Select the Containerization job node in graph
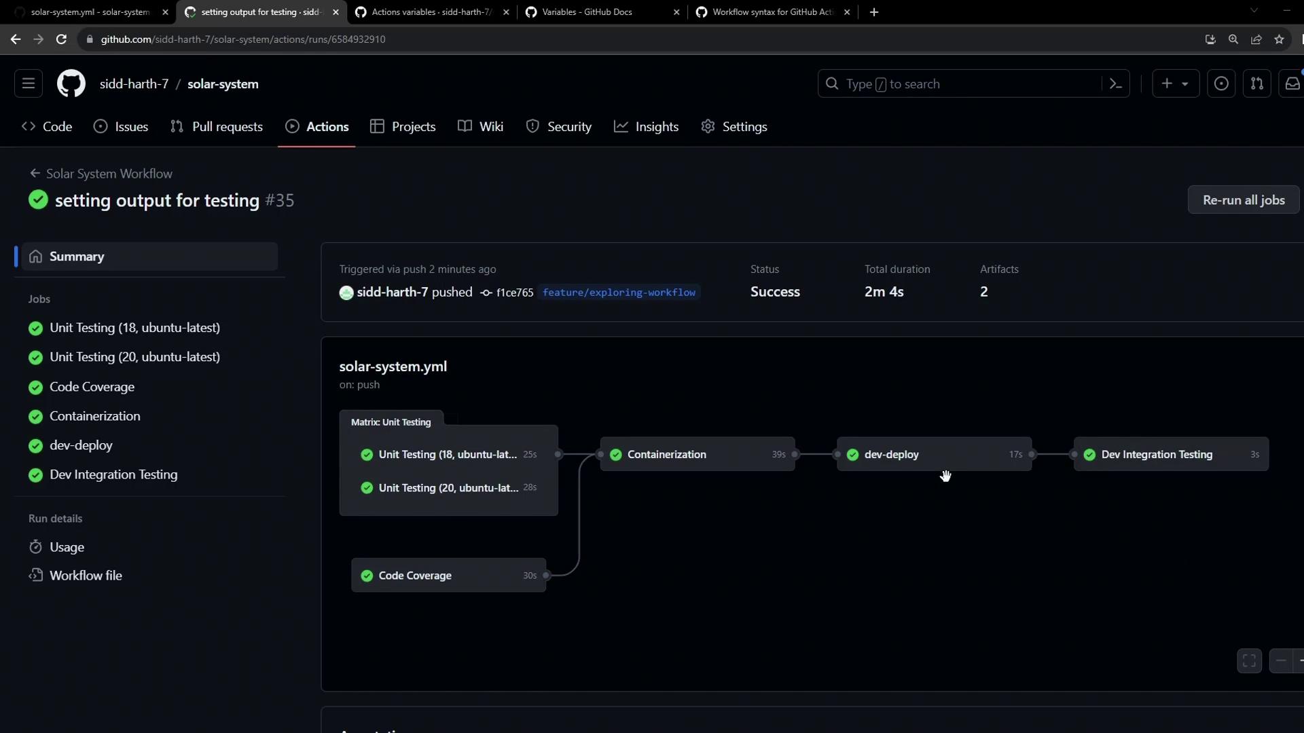The height and width of the screenshot is (733, 1304). pos(697,454)
